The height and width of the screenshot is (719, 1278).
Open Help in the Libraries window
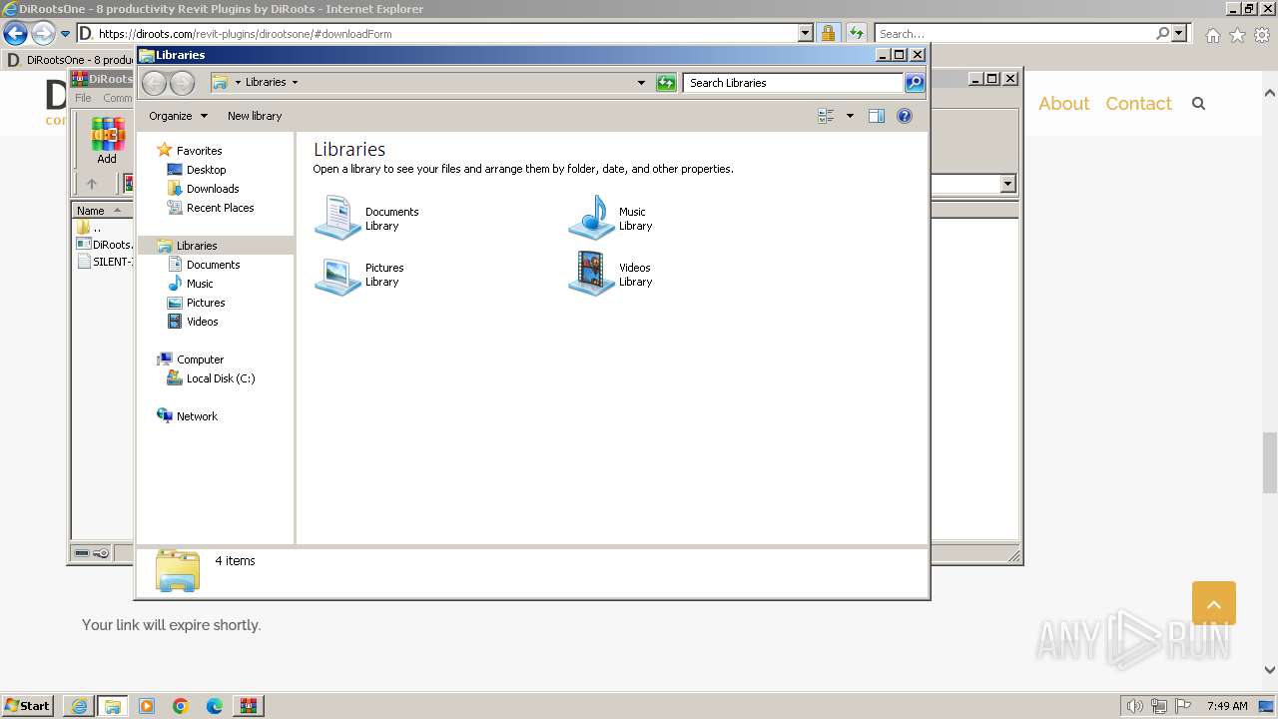(905, 116)
